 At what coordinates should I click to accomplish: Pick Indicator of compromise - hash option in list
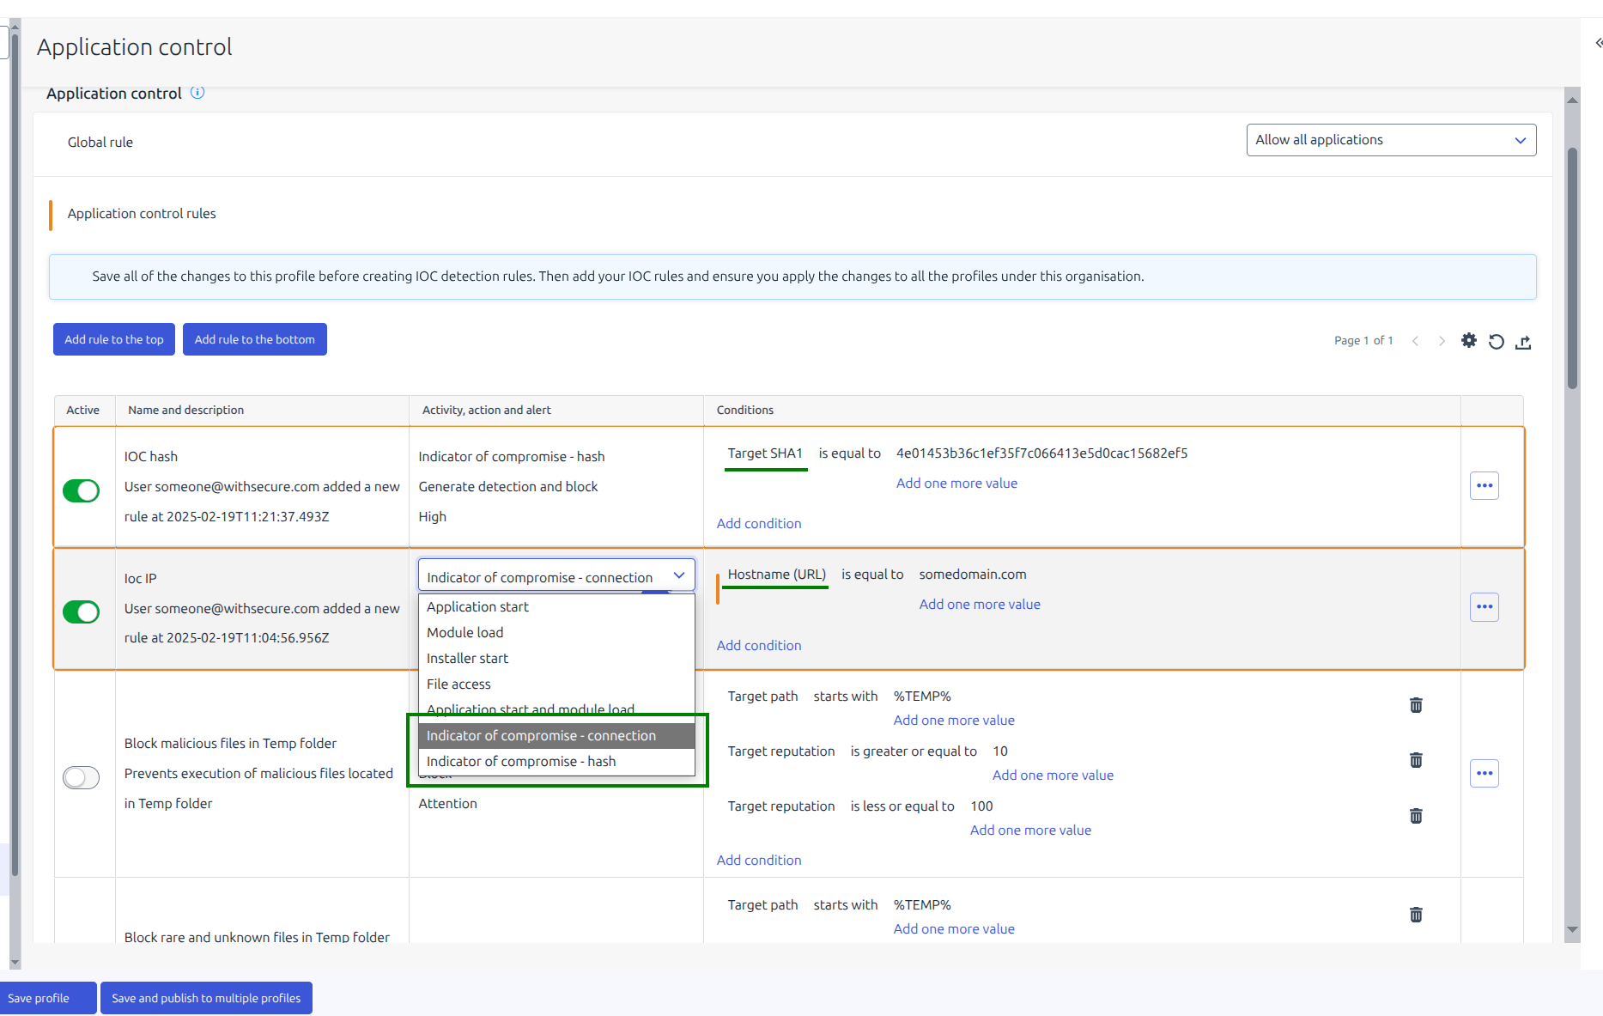tap(556, 762)
